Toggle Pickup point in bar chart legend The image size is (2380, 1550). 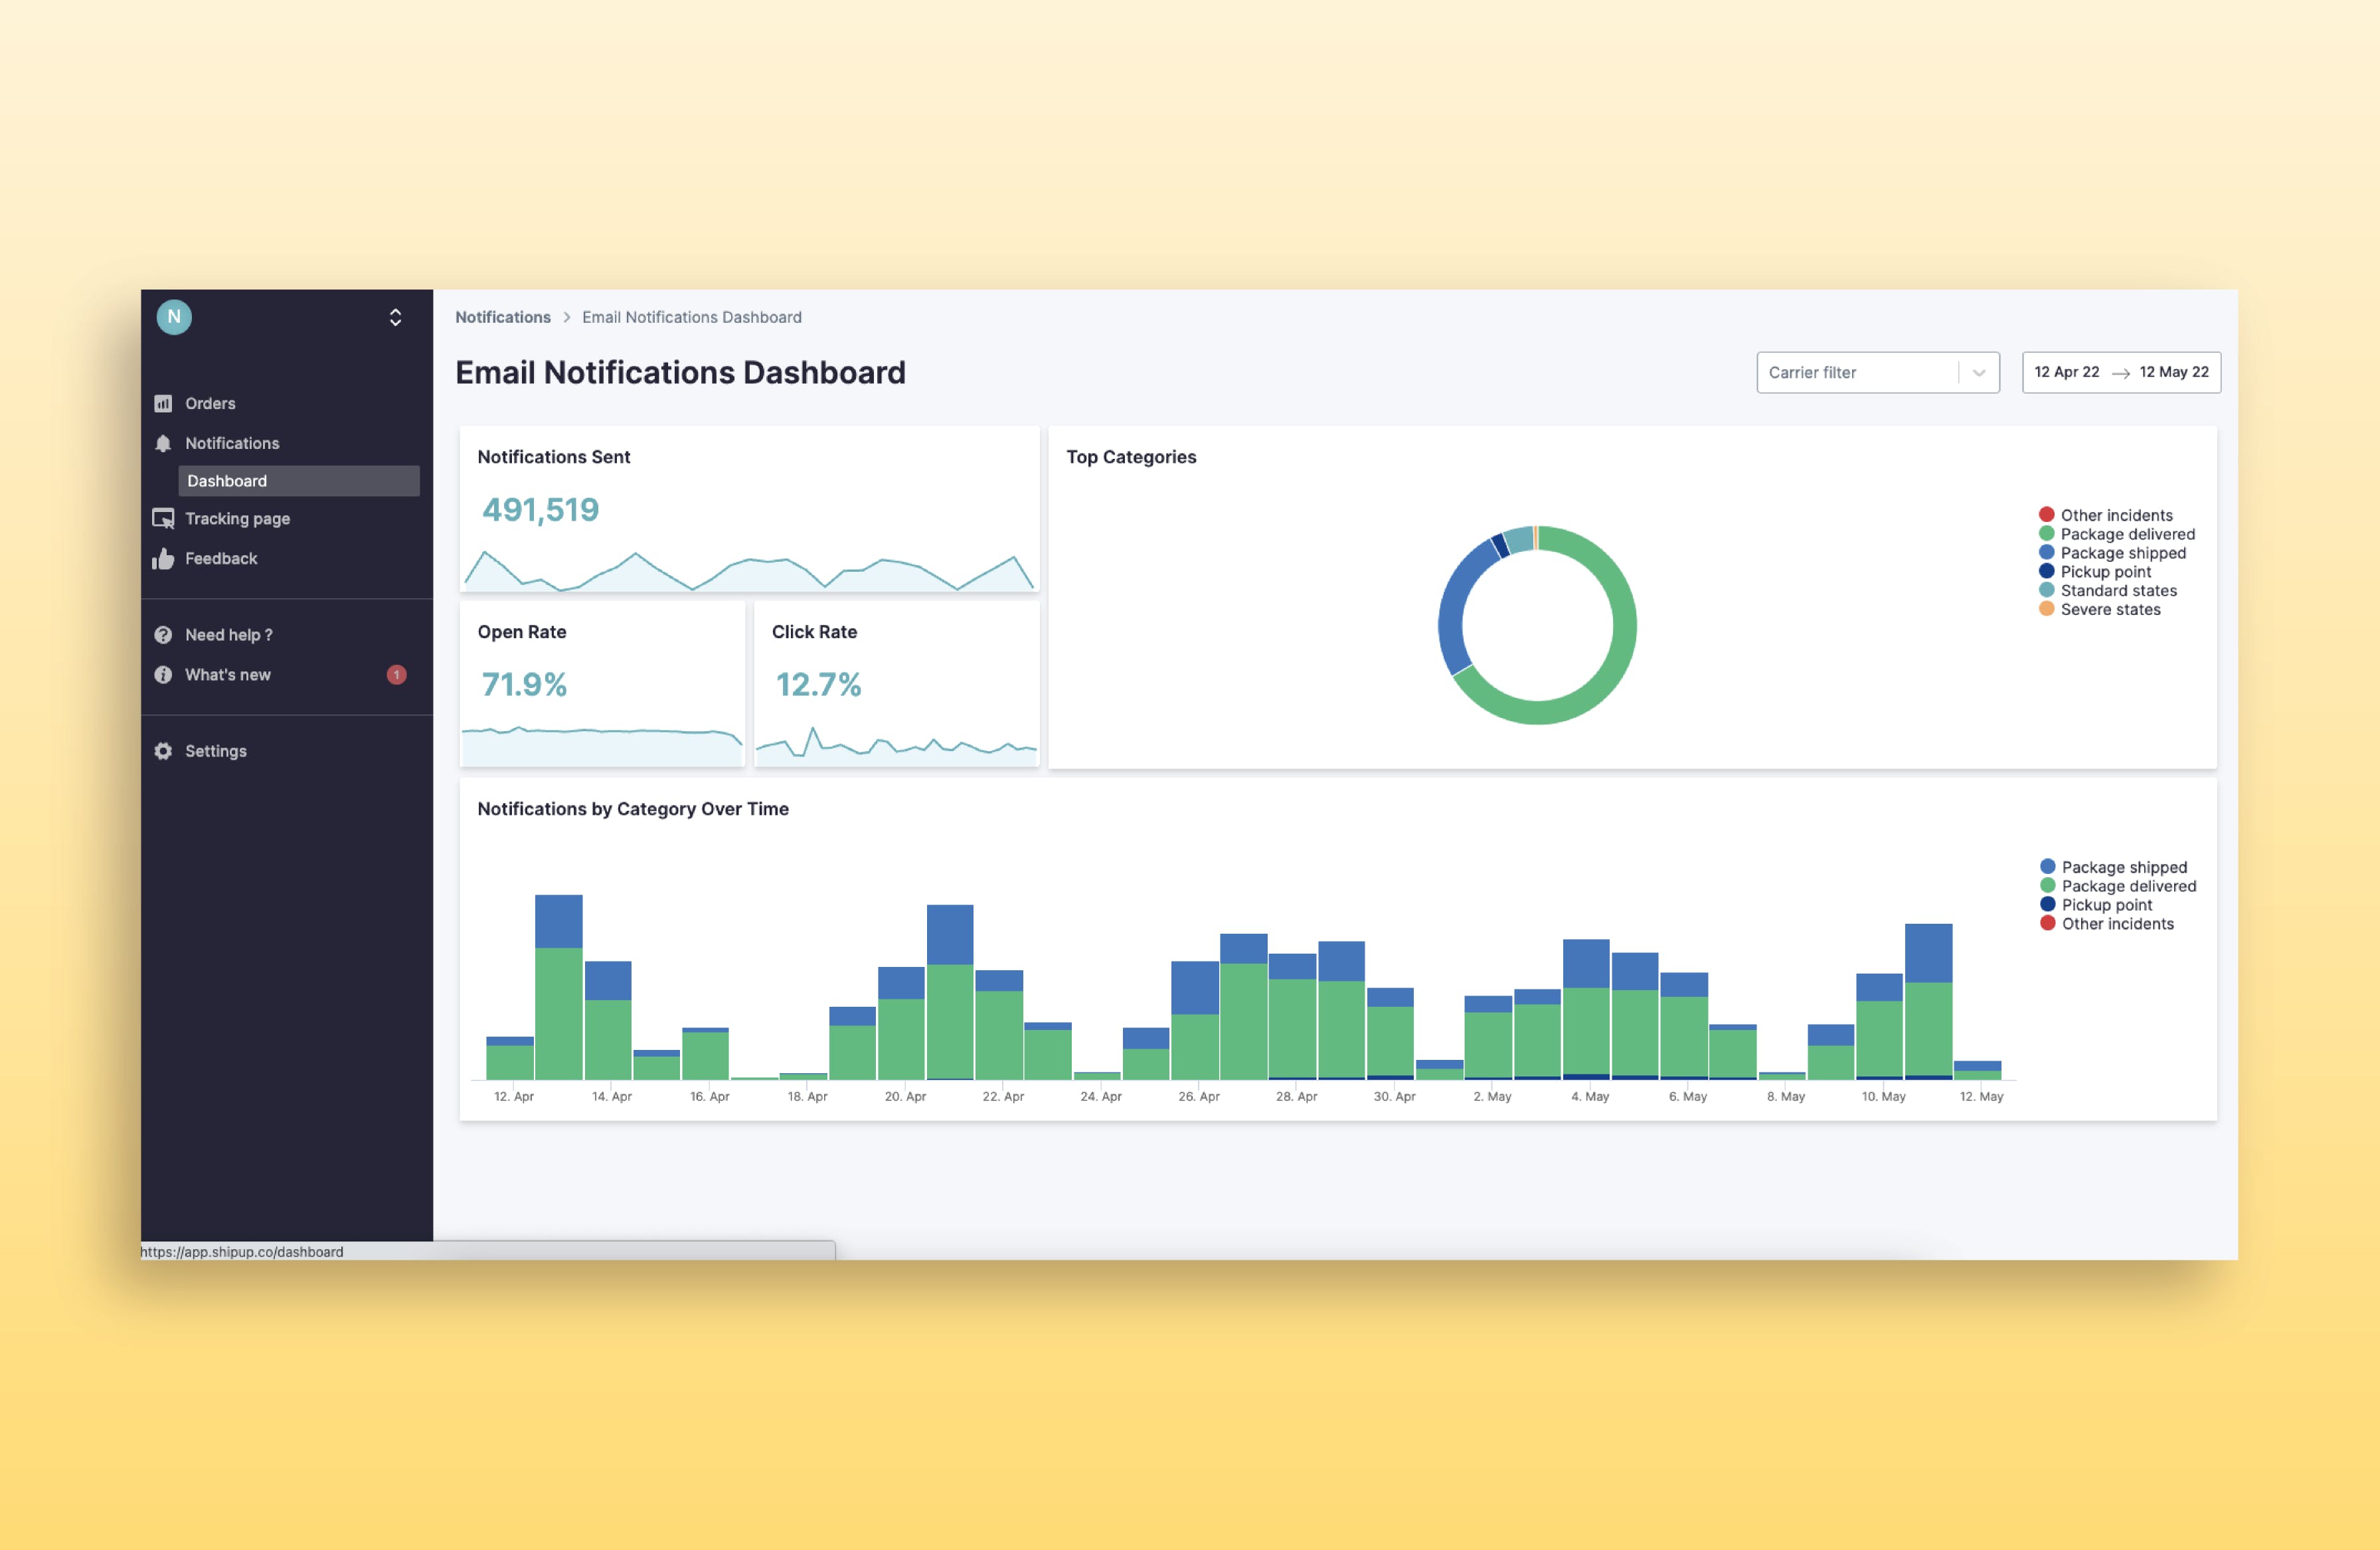click(2106, 905)
